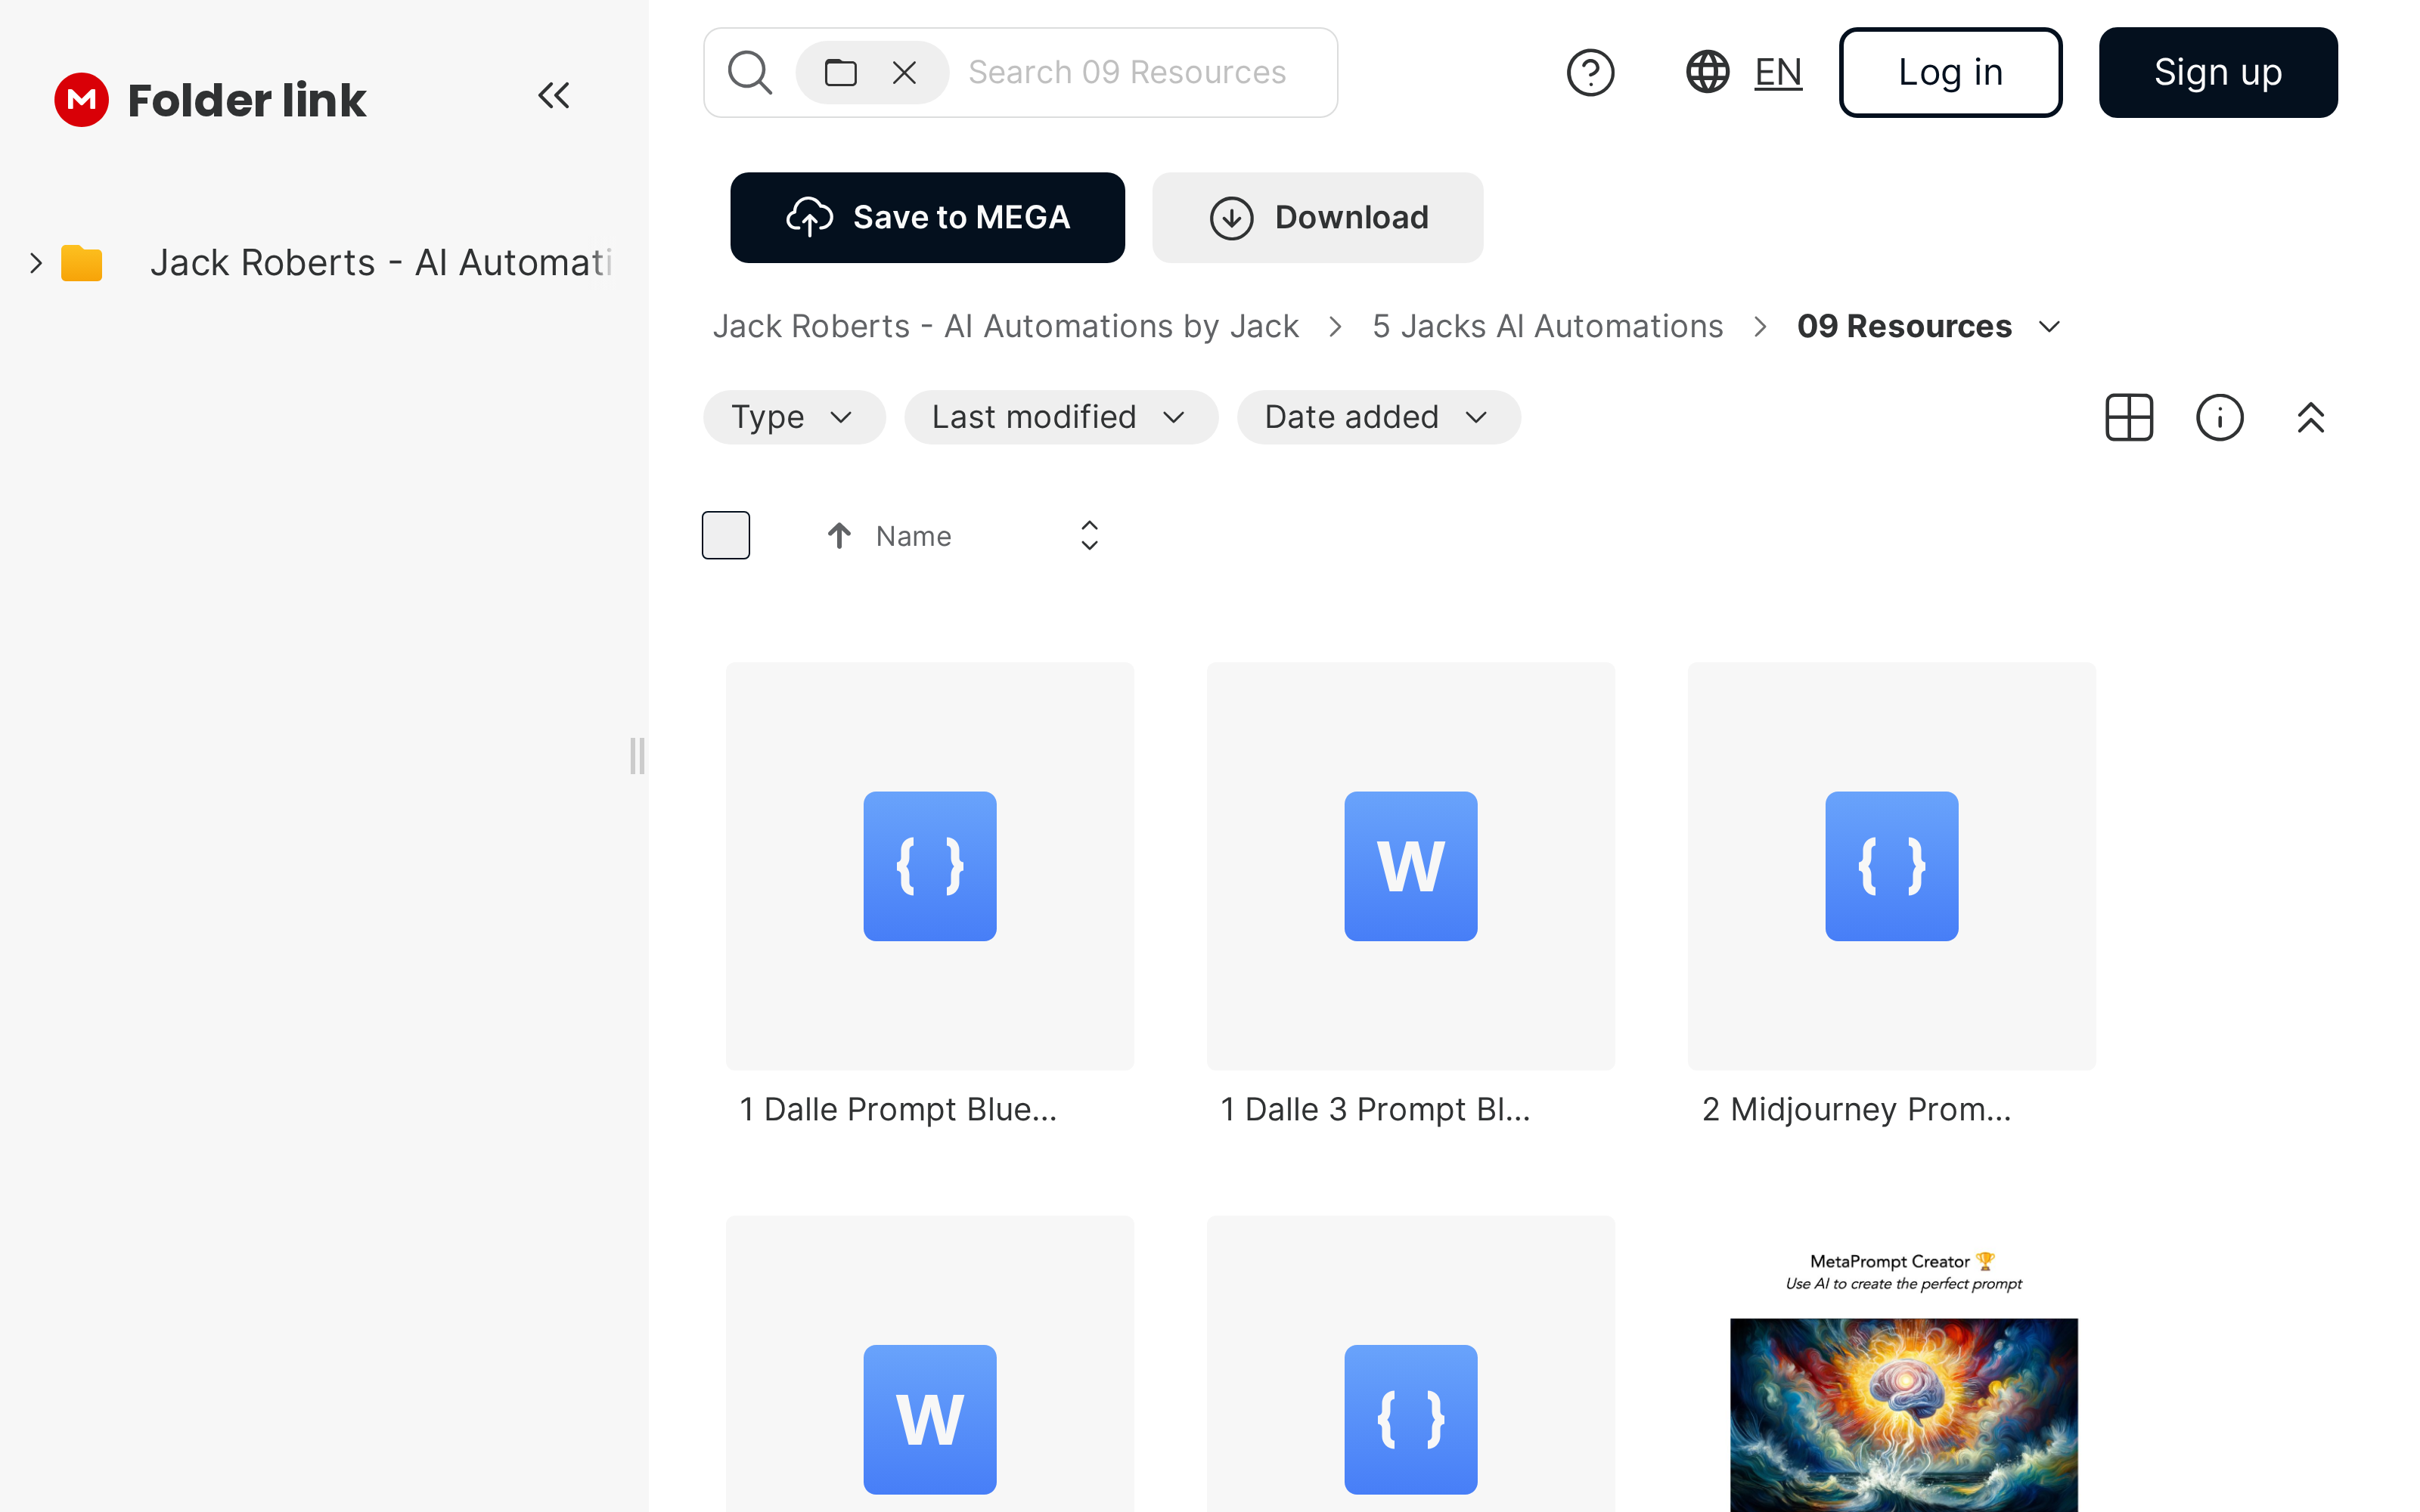Select Jack Roberts - AI Automati tree item
This screenshot has height=1512, width=2420.
[x=380, y=263]
